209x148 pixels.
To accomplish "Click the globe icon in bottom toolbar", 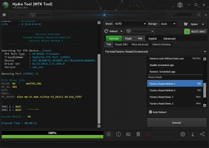I will pyautogui.click(x=108, y=134).
